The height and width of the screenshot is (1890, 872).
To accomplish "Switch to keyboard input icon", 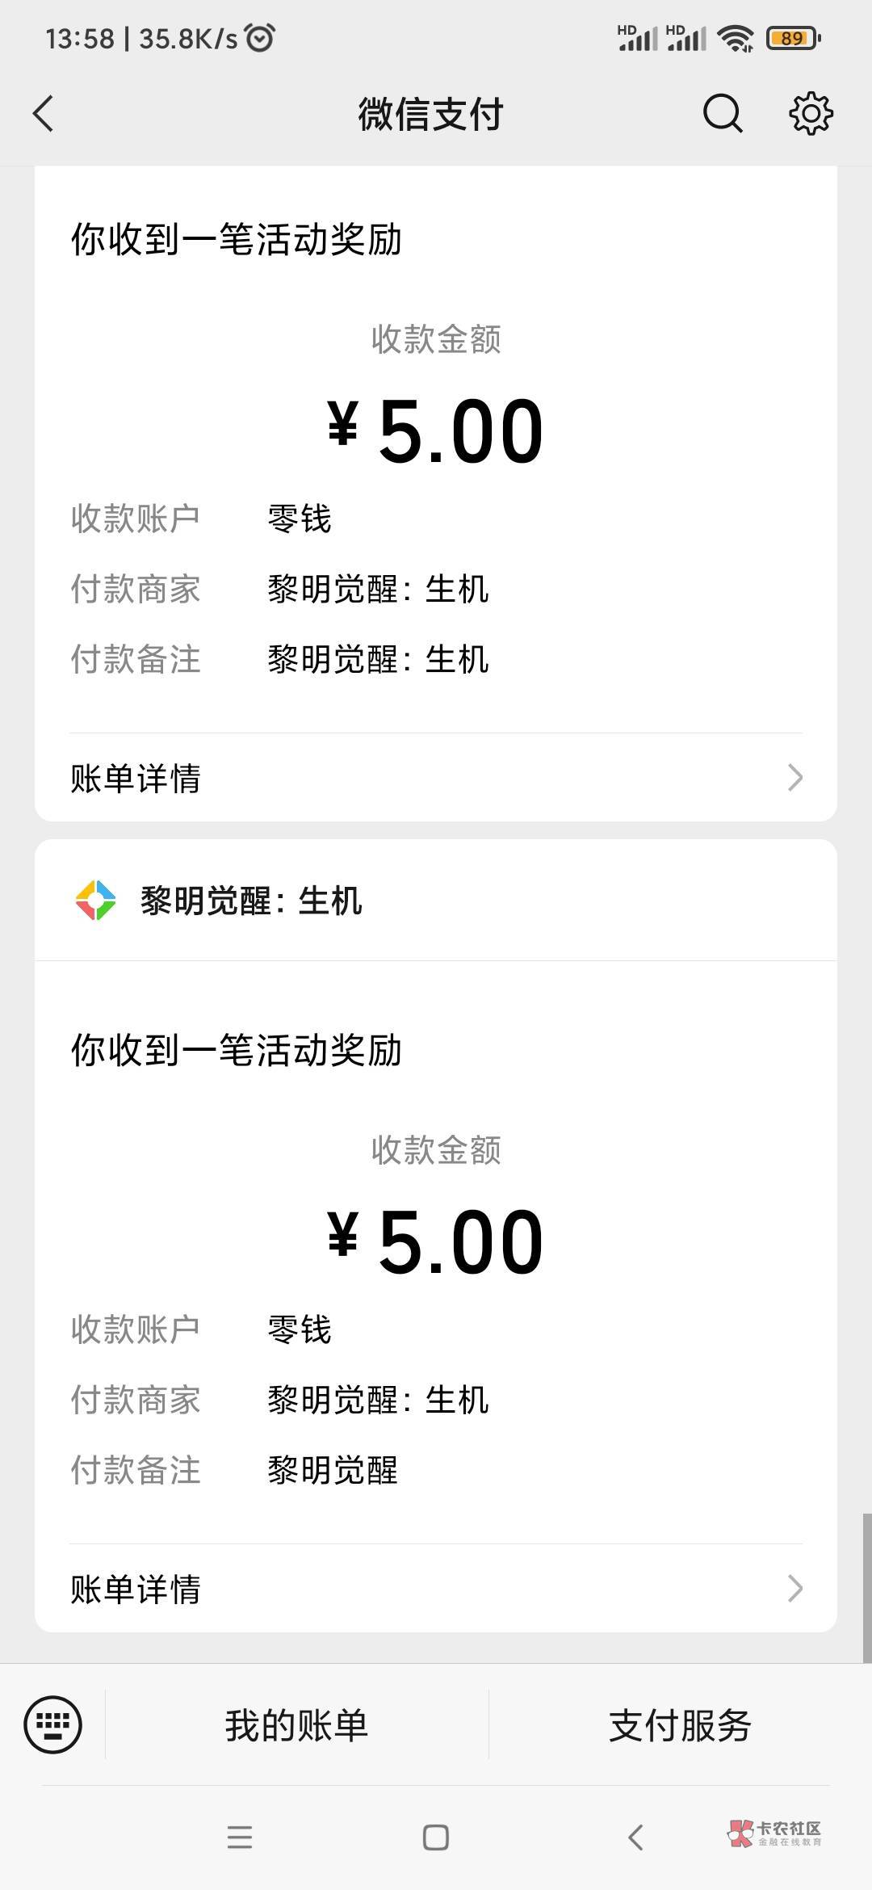I will point(53,1725).
